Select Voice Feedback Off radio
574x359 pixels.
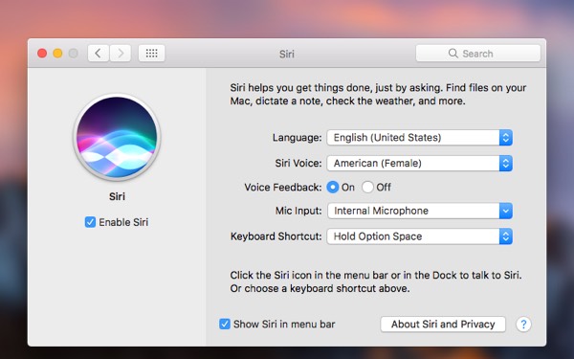tap(367, 188)
